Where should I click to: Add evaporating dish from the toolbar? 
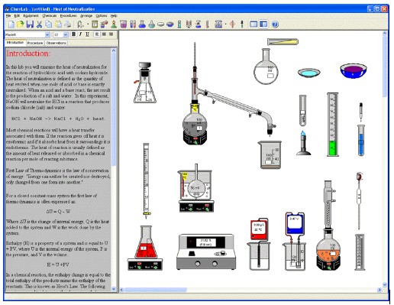[160, 24]
